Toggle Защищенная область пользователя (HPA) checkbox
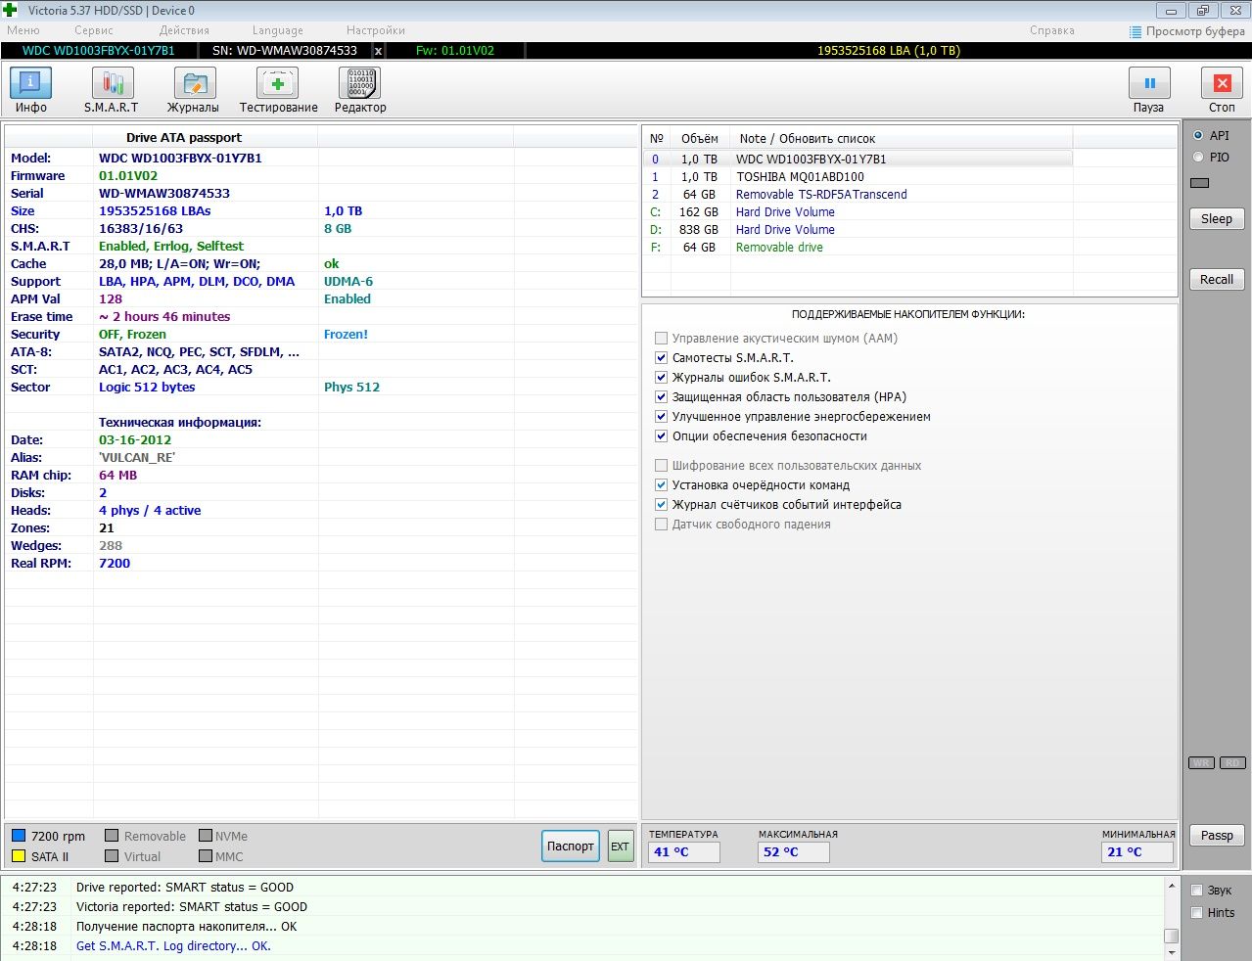Viewport: 1252px width, 961px height. pos(661,397)
